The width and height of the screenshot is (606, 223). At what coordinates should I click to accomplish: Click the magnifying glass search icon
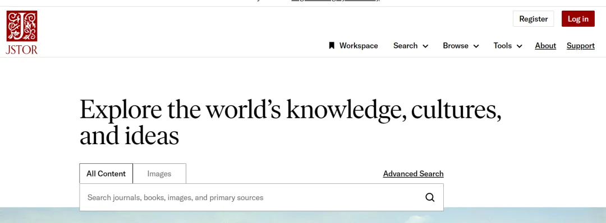(x=430, y=198)
